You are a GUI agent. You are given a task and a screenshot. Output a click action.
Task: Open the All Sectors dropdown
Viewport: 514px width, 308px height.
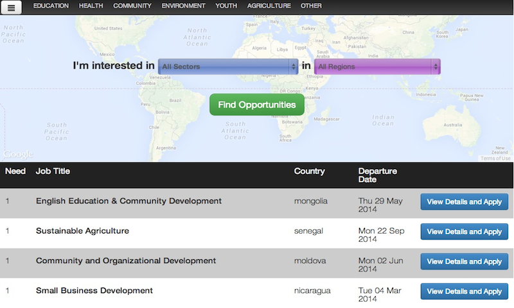click(x=228, y=66)
